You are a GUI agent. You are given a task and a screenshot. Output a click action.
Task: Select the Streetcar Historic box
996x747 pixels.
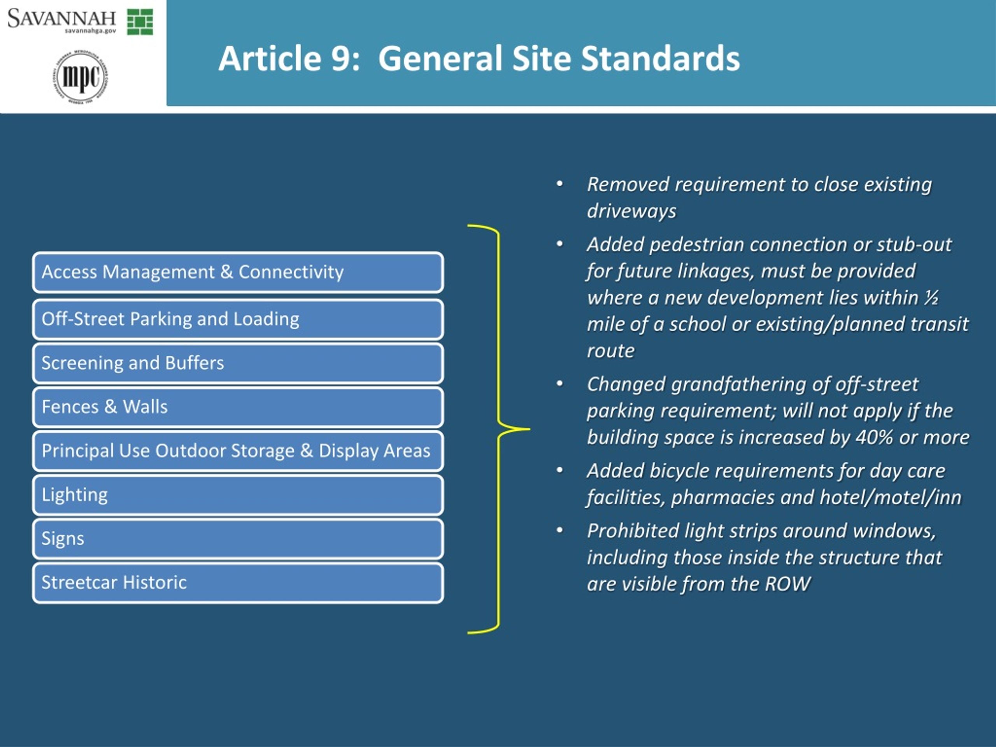click(238, 583)
